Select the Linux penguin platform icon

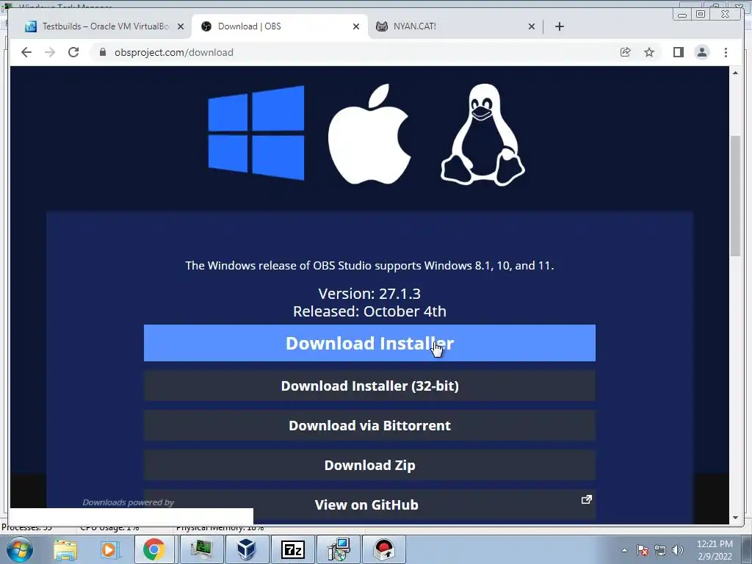483,134
